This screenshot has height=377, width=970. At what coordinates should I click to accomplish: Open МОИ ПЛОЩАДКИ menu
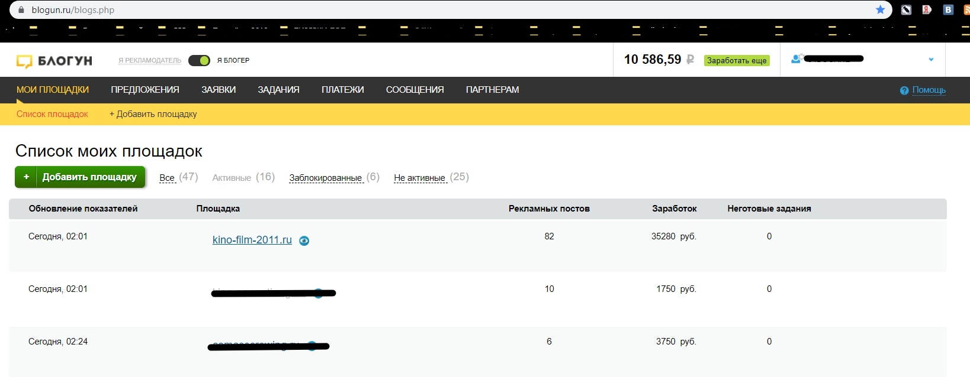(53, 90)
